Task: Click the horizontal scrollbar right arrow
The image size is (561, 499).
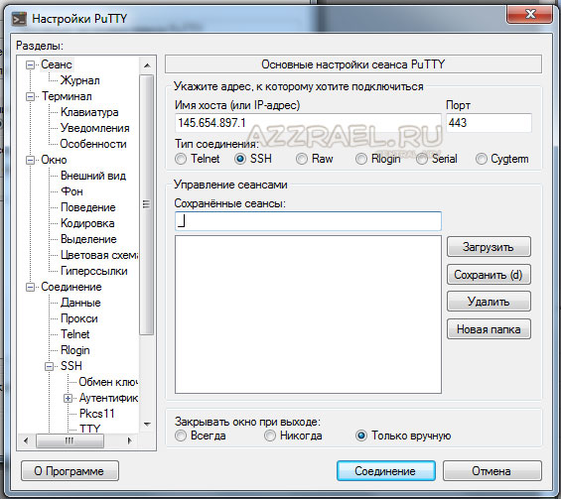Action: (129, 440)
